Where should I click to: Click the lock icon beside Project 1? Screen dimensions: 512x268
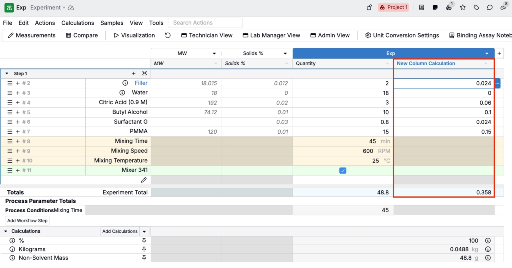coord(369,8)
